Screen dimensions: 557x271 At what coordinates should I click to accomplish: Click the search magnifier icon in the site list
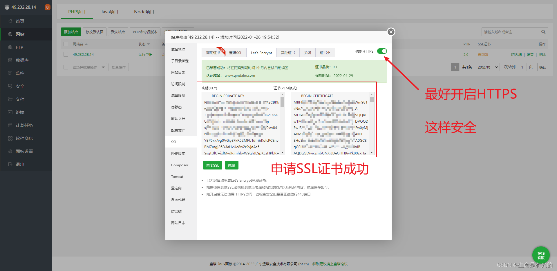543,32
